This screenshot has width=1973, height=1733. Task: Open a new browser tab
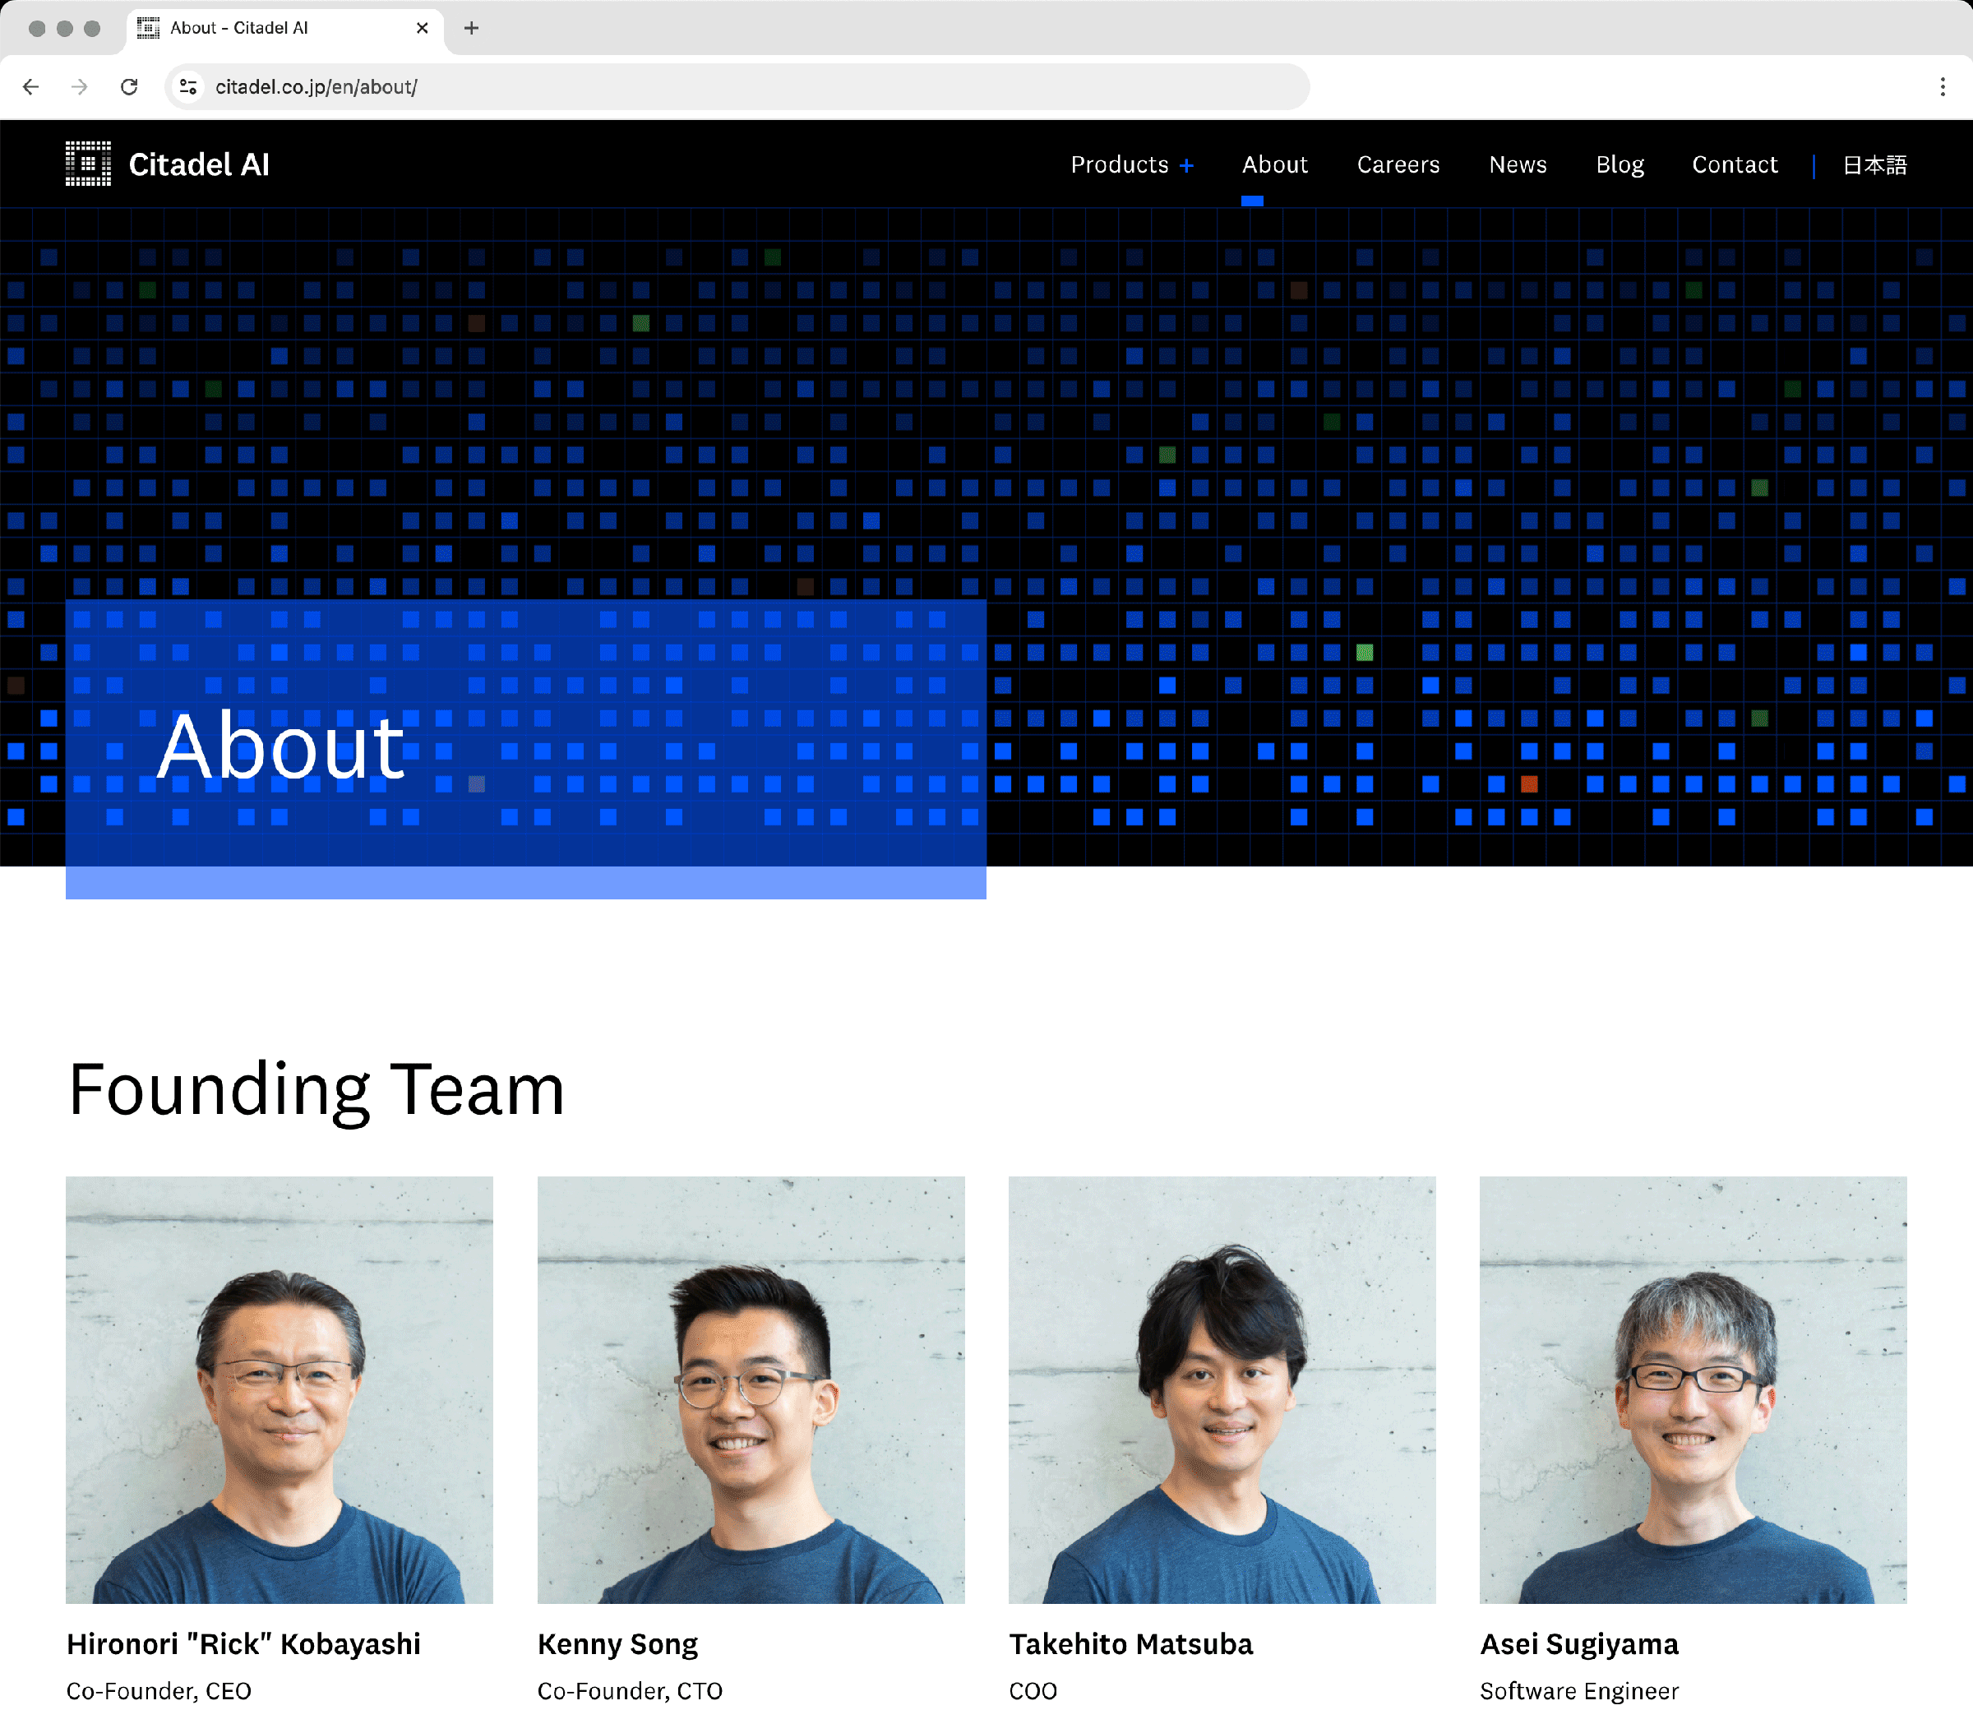click(471, 28)
